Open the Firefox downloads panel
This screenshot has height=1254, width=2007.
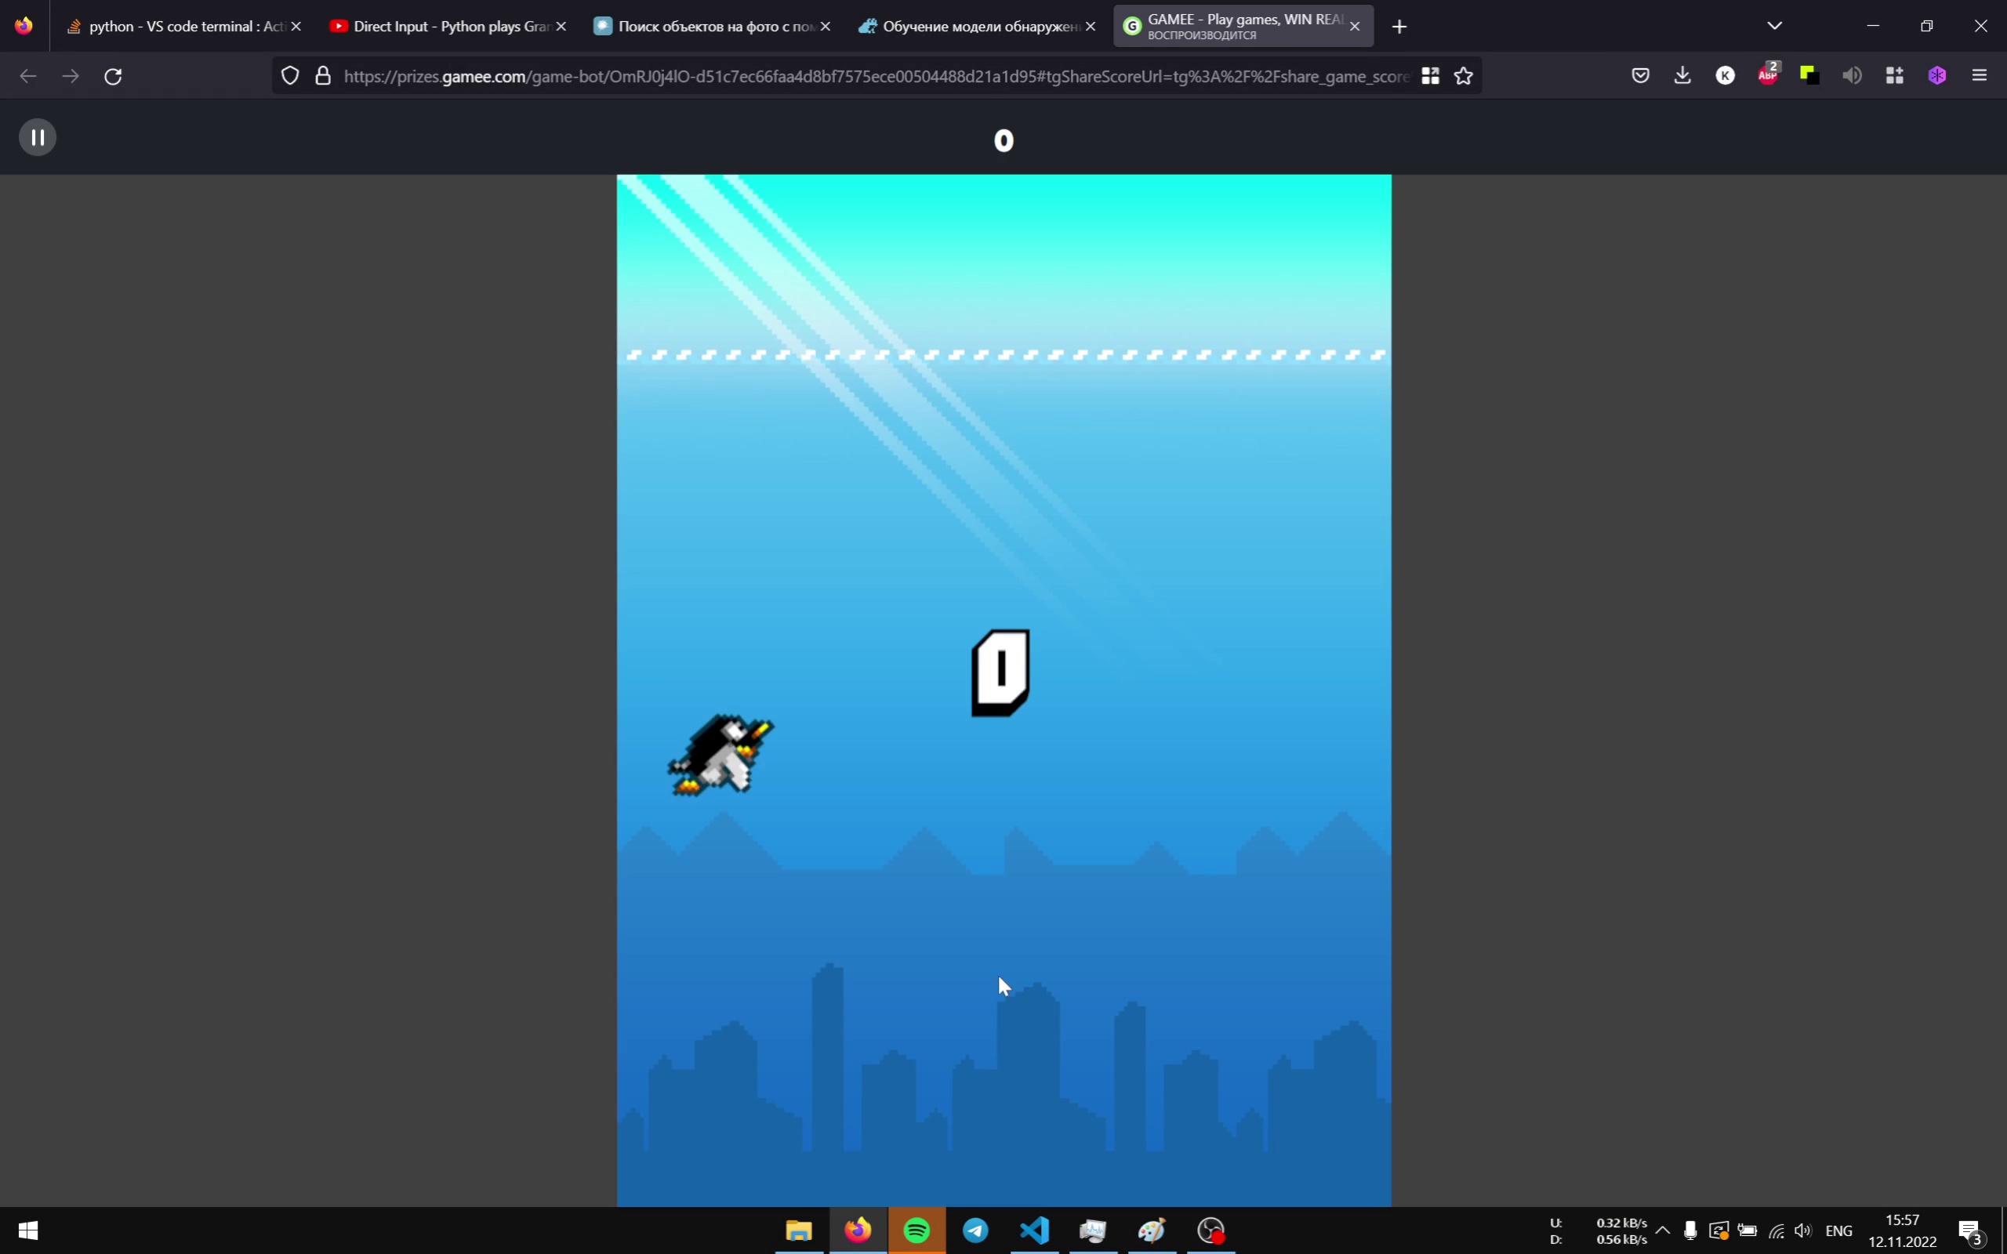(1682, 76)
